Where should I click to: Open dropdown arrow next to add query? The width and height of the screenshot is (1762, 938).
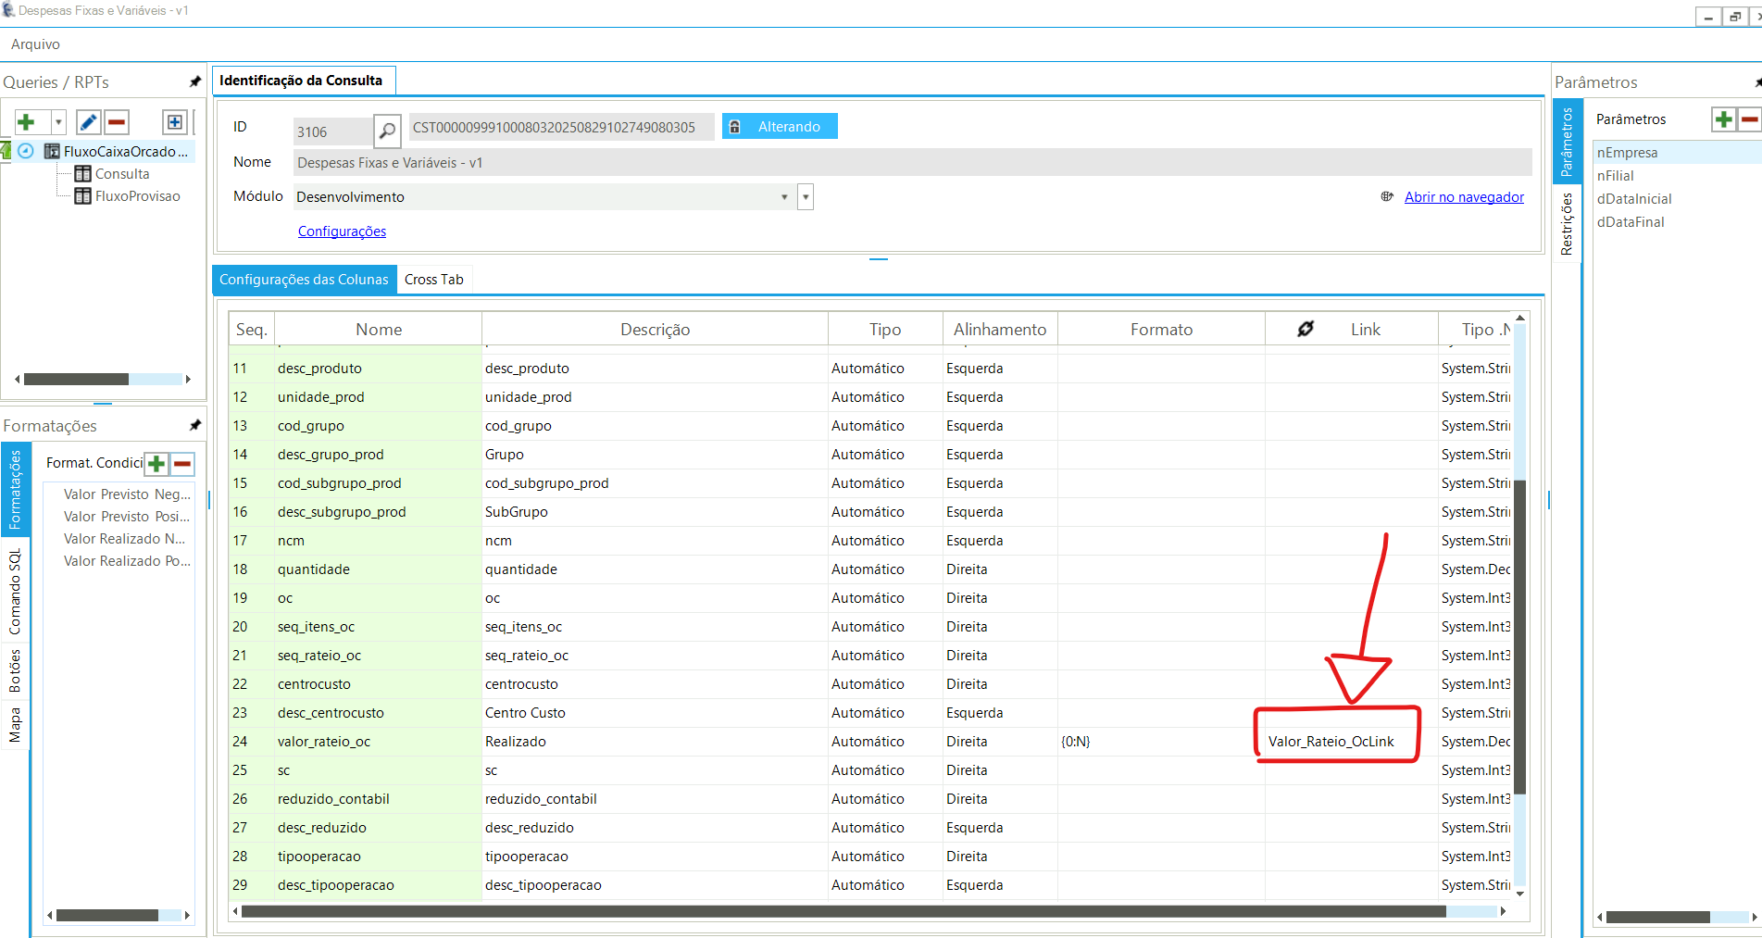(x=58, y=122)
